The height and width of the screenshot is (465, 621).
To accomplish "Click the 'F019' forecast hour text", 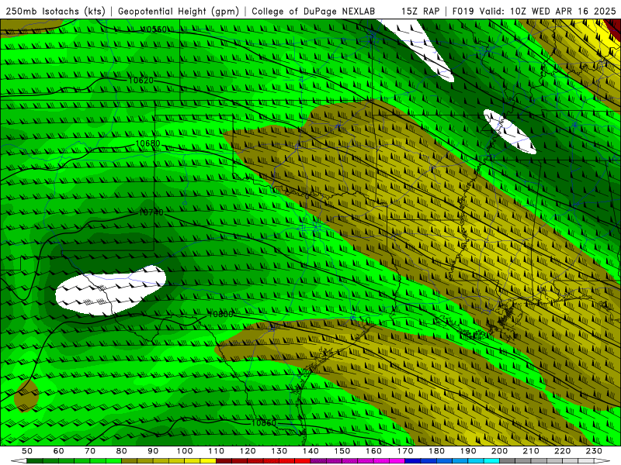I will [x=463, y=12].
